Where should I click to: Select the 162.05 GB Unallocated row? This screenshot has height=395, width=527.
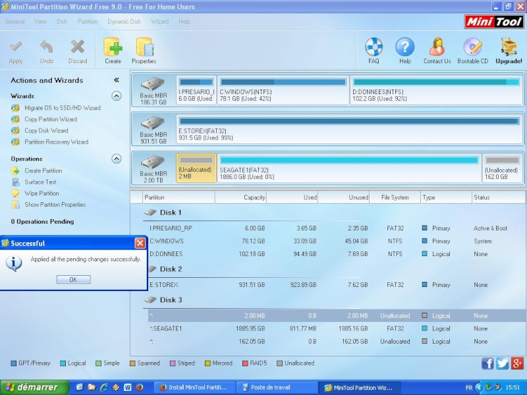336,341
